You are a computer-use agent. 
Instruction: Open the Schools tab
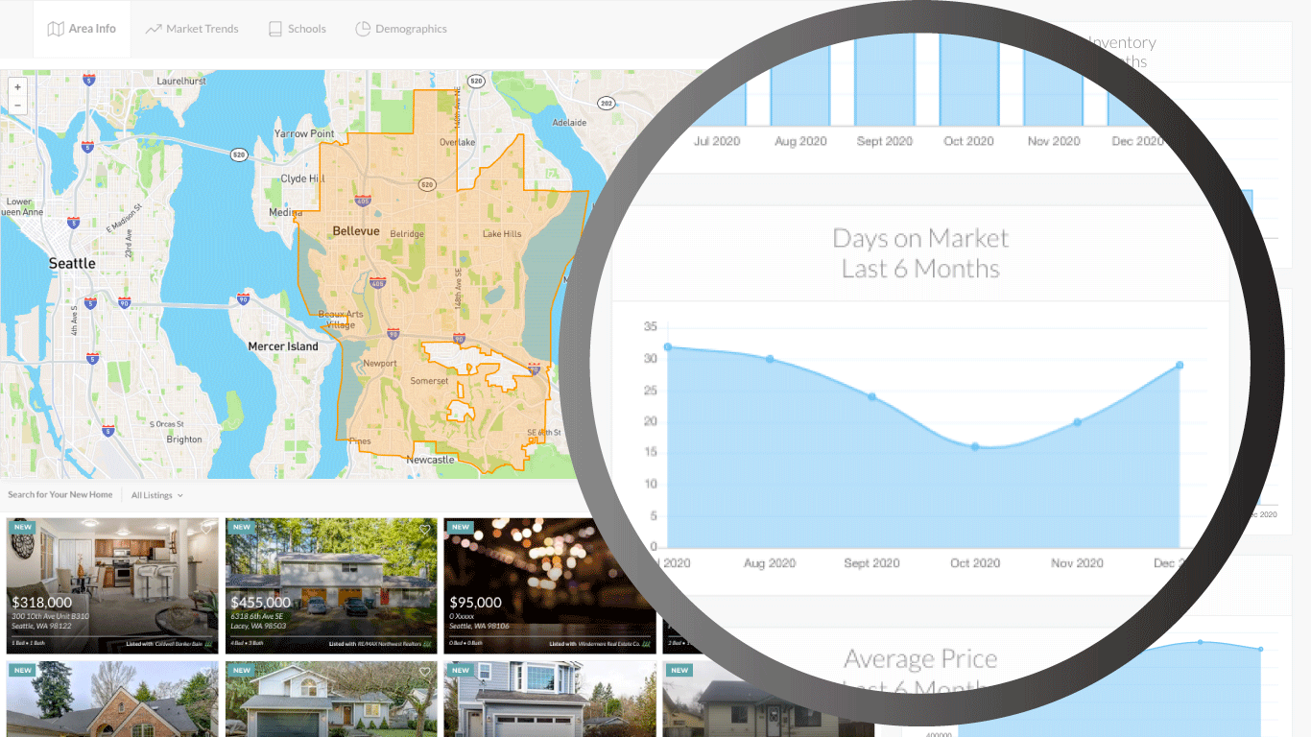[298, 29]
